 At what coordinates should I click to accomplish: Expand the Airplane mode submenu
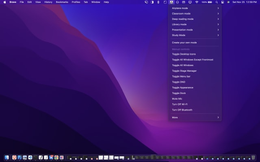point(195,8)
